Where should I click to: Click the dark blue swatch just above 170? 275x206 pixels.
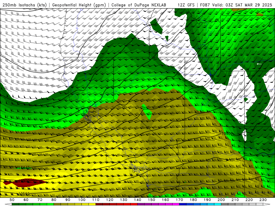[183, 204]
